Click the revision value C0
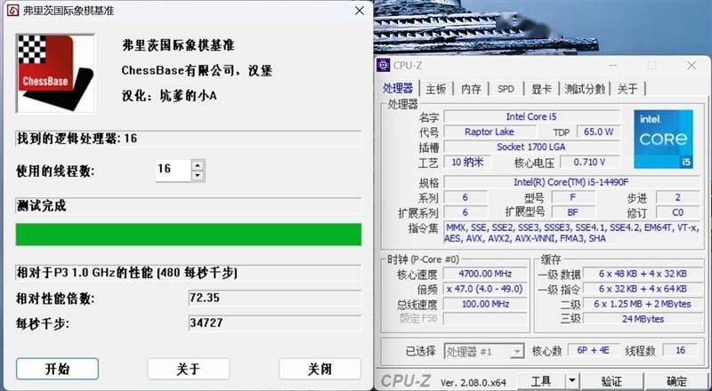This screenshot has width=712, height=391. point(677,212)
